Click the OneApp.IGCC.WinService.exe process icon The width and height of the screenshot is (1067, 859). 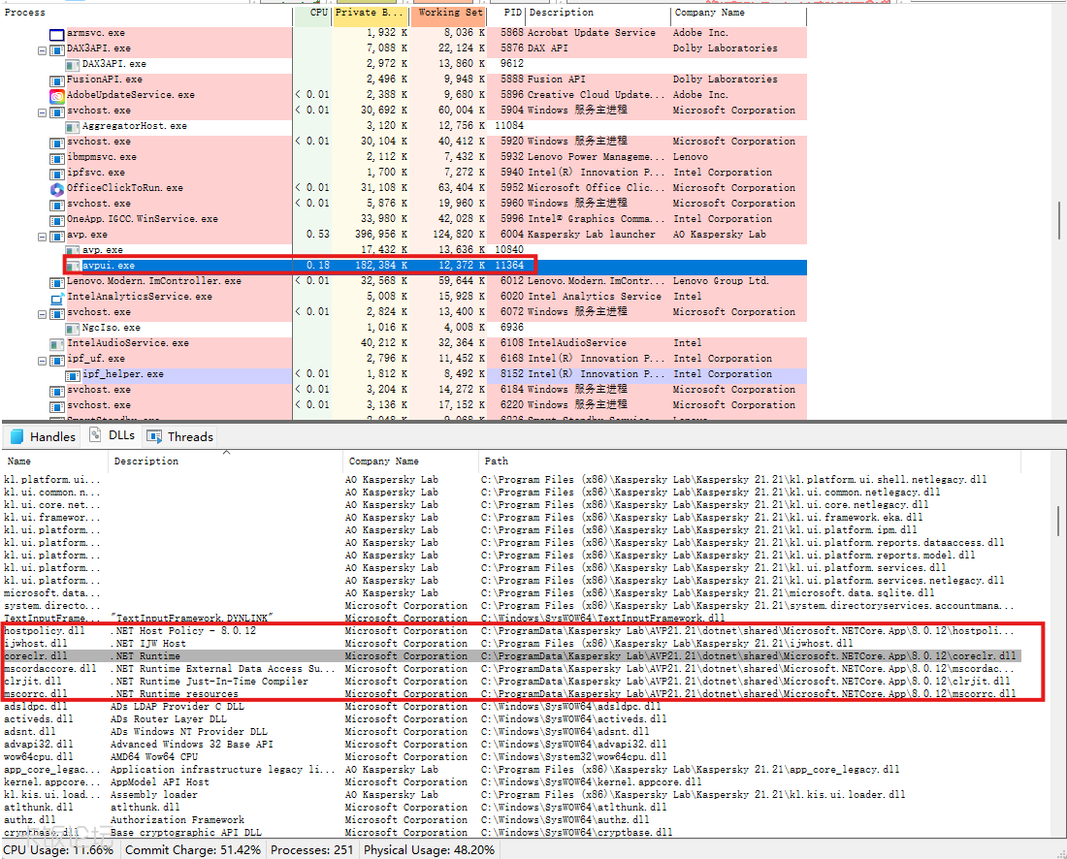pos(57,220)
